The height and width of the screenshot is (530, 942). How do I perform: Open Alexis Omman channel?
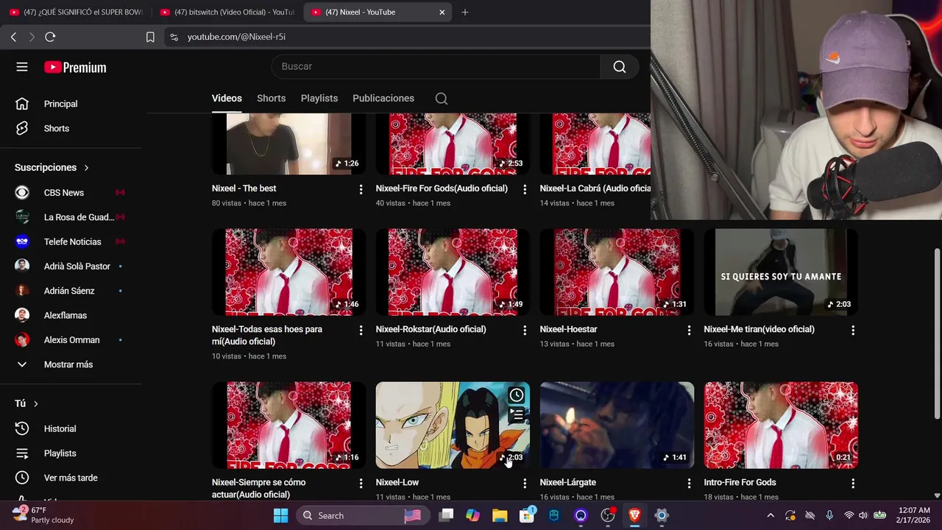(70, 340)
